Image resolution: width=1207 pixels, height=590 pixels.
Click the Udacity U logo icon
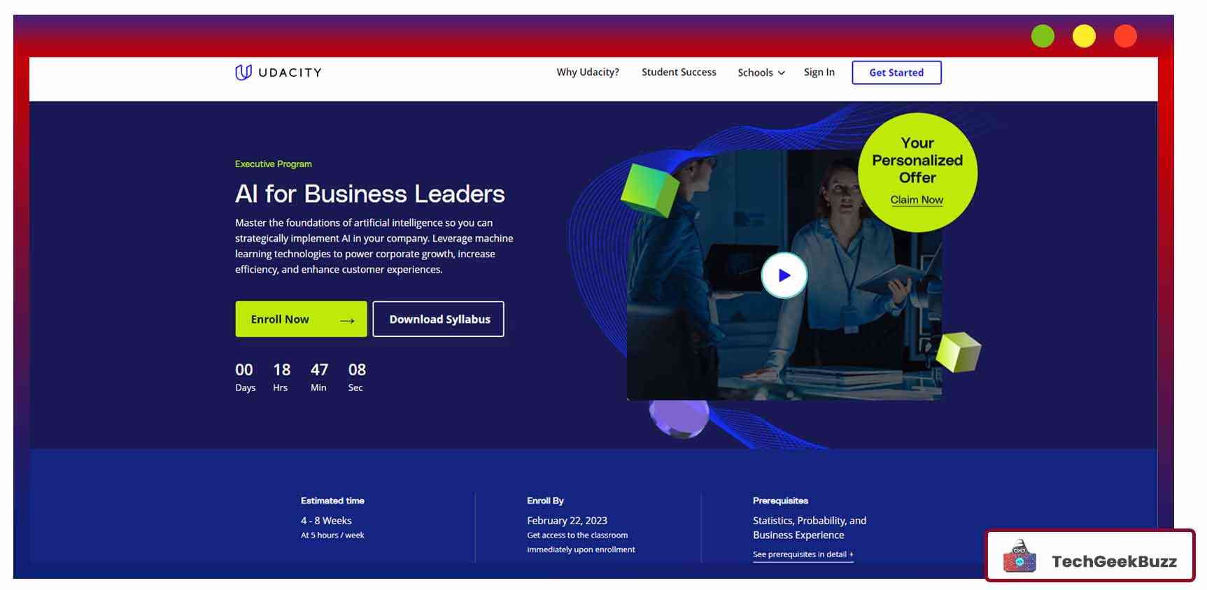click(243, 72)
